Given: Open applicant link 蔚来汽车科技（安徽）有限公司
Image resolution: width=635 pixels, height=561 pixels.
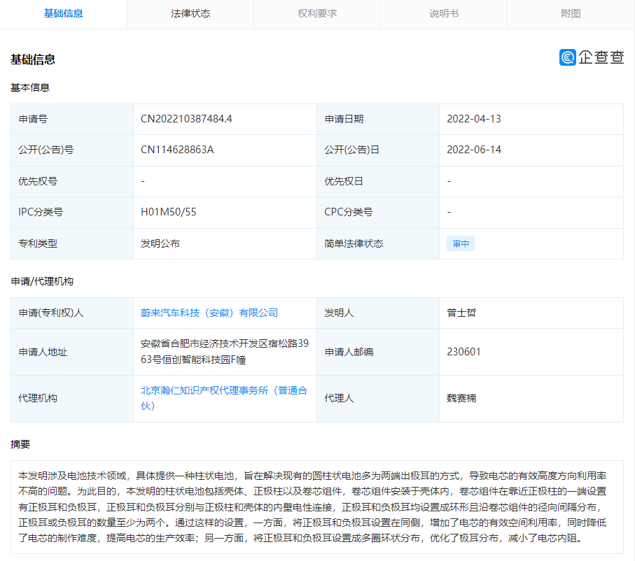Looking at the screenshot, I should tap(209, 313).
